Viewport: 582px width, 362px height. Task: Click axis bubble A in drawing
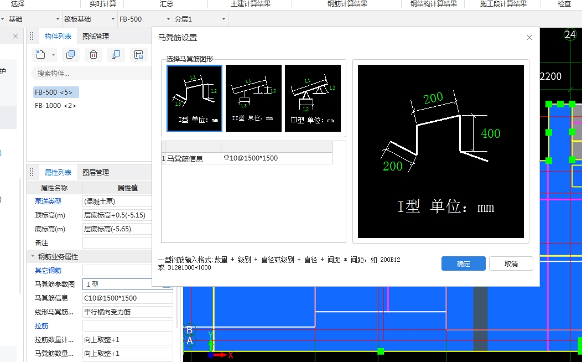tap(190, 340)
